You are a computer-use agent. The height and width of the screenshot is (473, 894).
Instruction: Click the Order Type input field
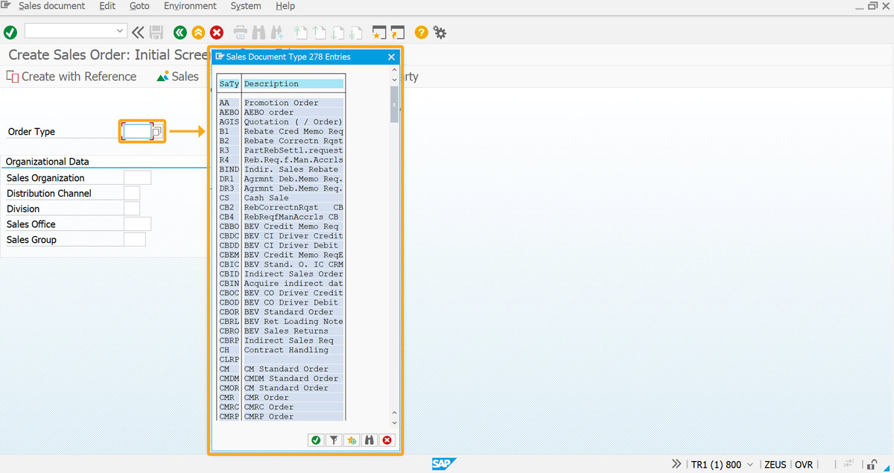[137, 132]
